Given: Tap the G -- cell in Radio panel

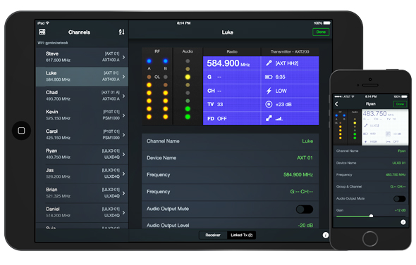Looking at the screenshot, I should click(x=232, y=77).
